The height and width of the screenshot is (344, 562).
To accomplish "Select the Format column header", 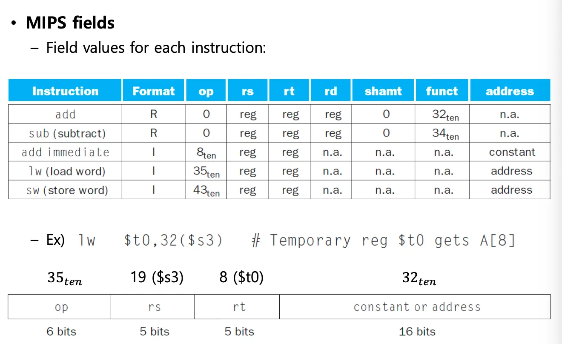I will pyautogui.click(x=153, y=91).
